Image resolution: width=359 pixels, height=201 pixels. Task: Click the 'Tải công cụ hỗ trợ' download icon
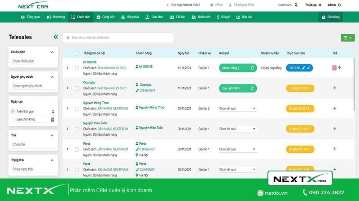pyautogui.click(x=230, y=5)
